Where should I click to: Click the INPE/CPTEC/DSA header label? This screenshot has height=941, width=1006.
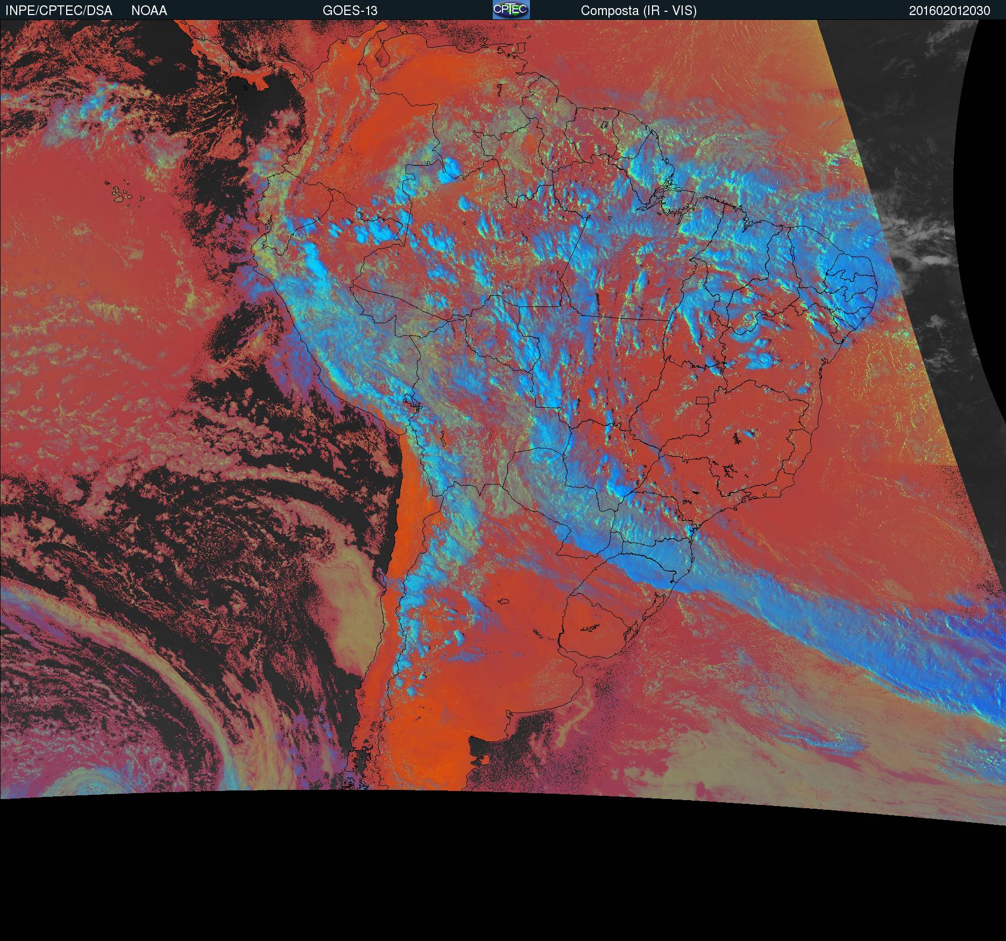pyautogui.click(x=59, y=11)
